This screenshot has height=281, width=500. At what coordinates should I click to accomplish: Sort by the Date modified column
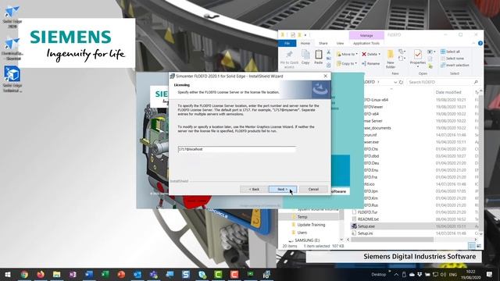click(448, 92)
